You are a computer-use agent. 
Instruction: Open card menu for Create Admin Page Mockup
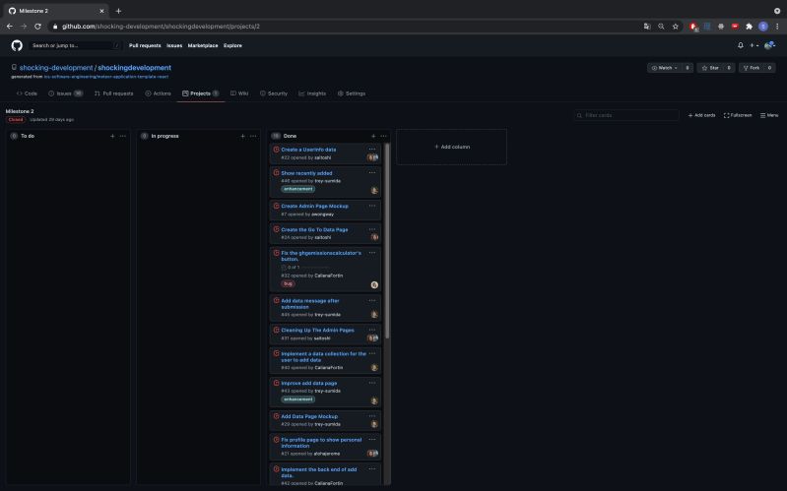(372, 206)
